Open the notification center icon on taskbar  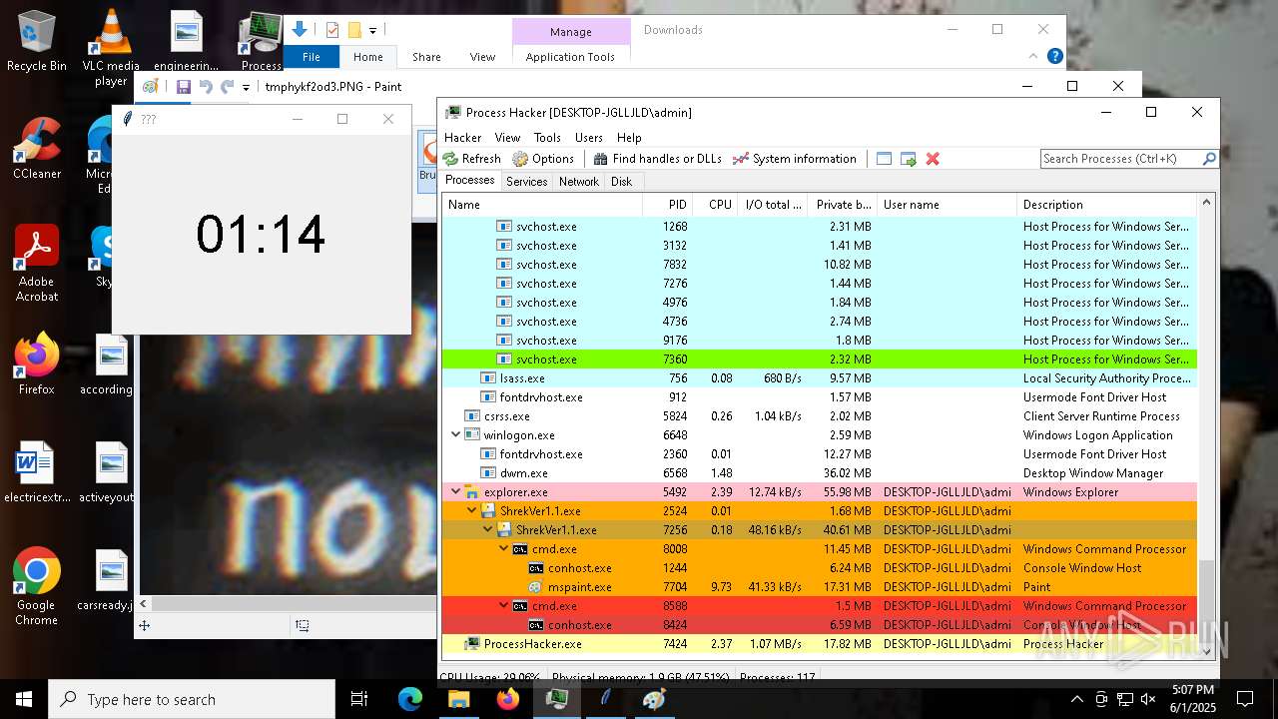[x=1245, y=699]
